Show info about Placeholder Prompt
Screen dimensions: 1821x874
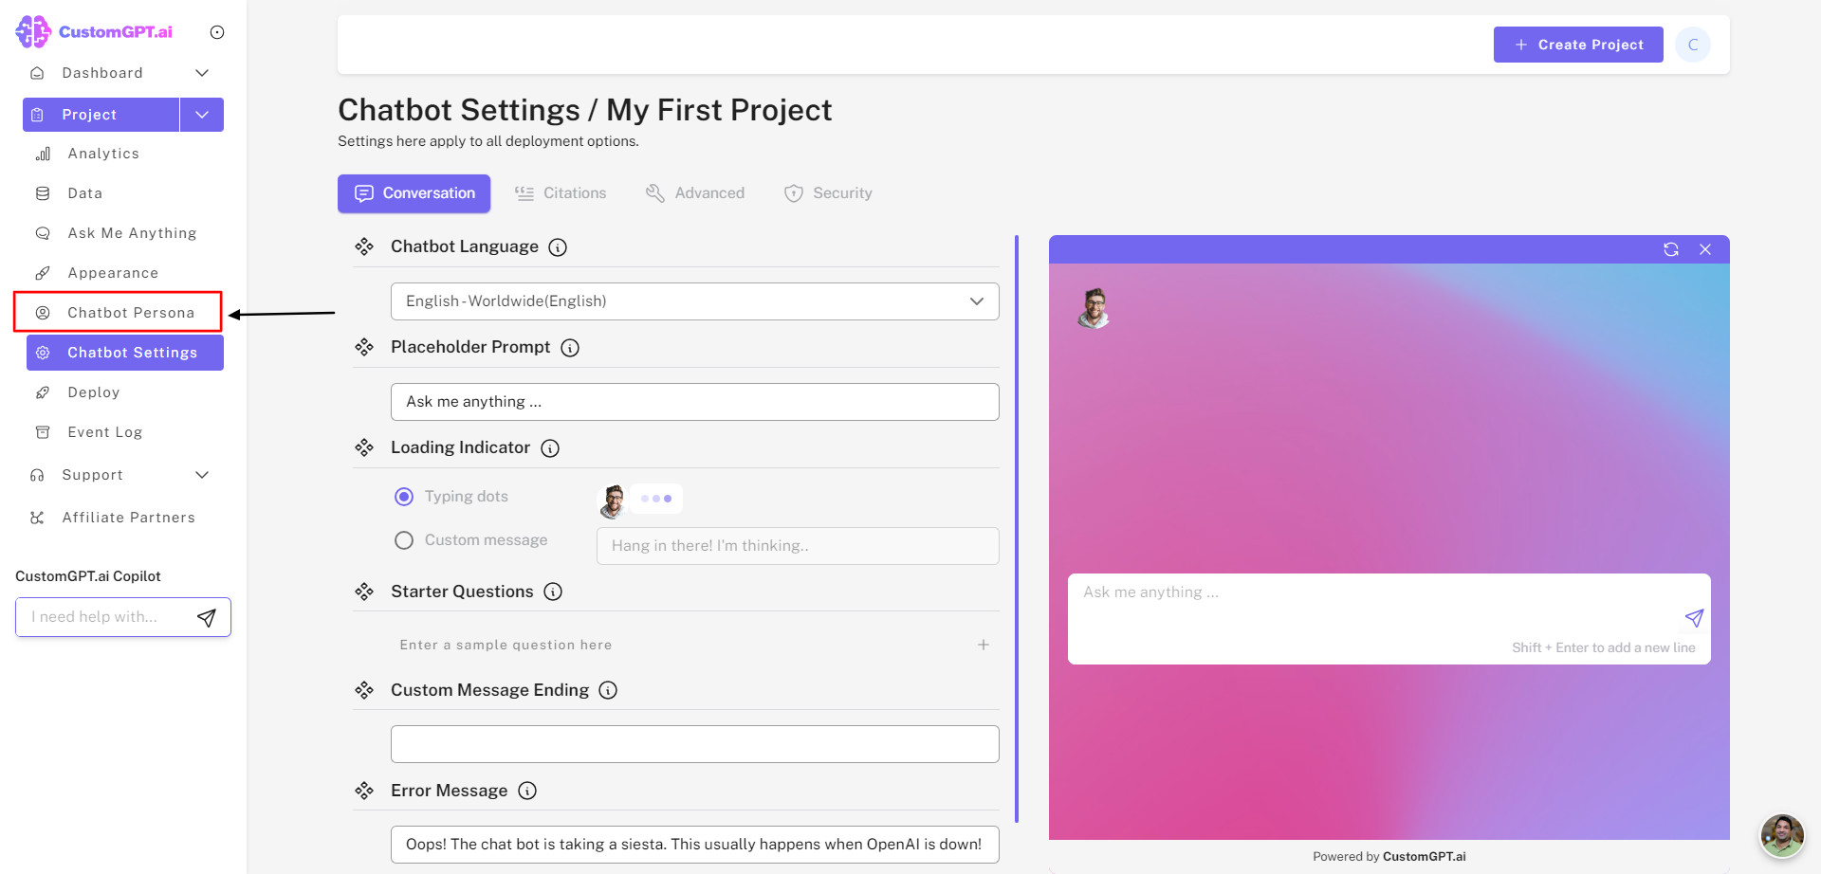click(570, 348)
